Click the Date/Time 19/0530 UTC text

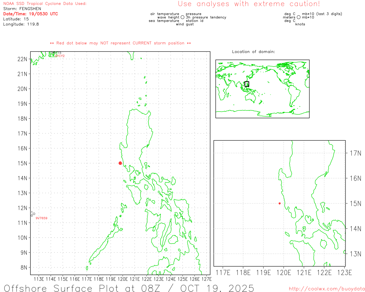pos(31,14)
